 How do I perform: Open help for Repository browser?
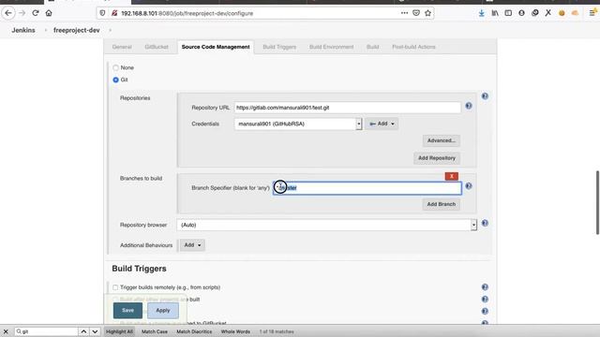485,223
